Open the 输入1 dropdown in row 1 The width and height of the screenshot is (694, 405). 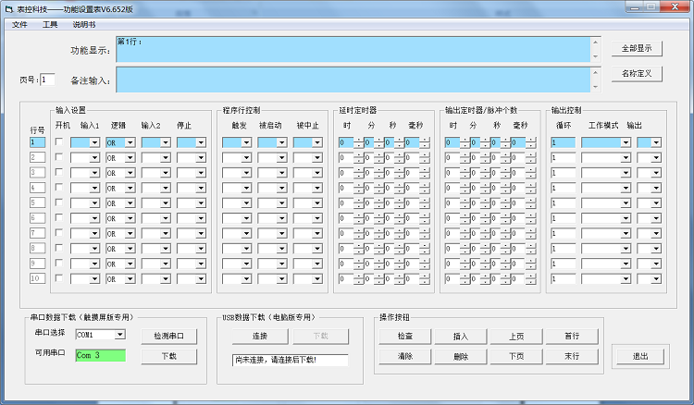coord(85,142)
